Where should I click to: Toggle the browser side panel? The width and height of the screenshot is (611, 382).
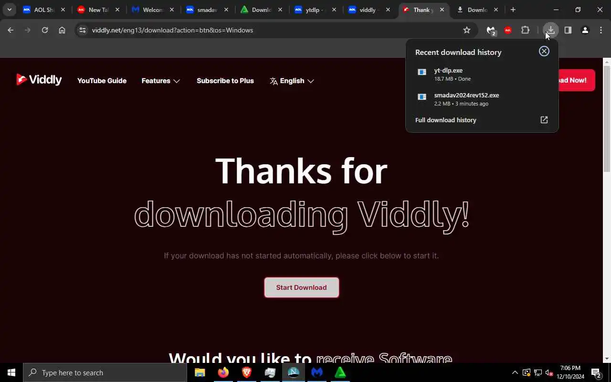tap(568, 30)
